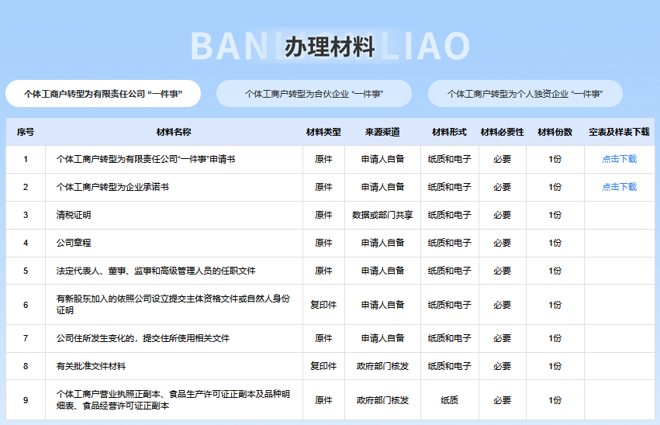Click the 材料形式 column header
The width and height of the screenshot is (660, 425).
coord(449,132)
